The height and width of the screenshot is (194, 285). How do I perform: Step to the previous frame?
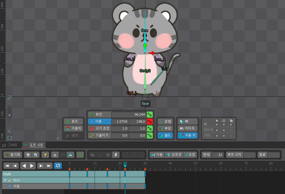coord(15,166)
